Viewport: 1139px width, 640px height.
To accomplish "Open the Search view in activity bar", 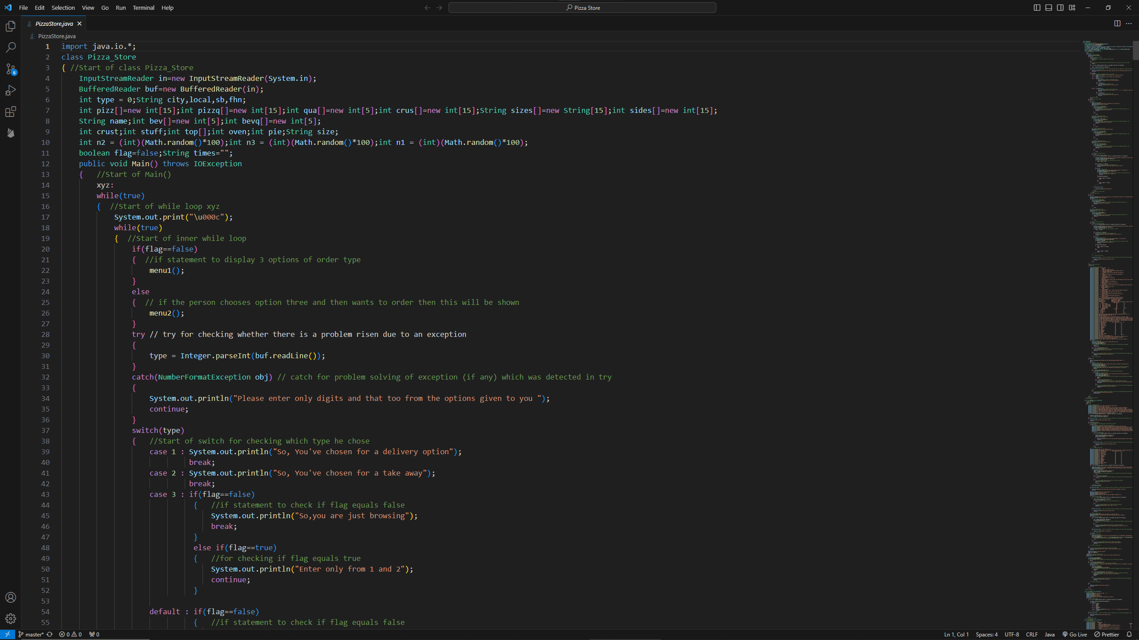I will [11, 48].
